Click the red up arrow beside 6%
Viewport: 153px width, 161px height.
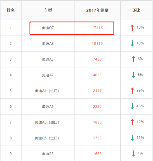[x=134, y=59]
